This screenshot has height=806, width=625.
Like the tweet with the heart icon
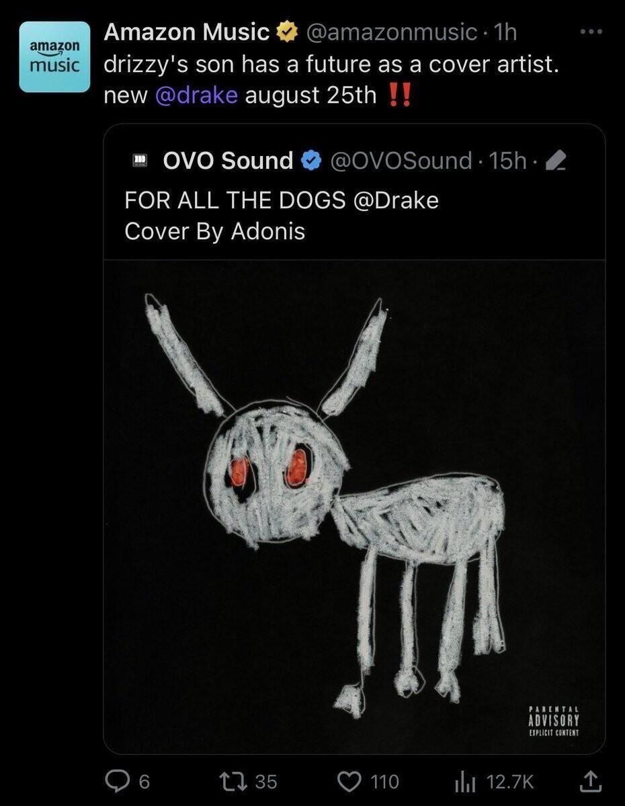(349, 781)
